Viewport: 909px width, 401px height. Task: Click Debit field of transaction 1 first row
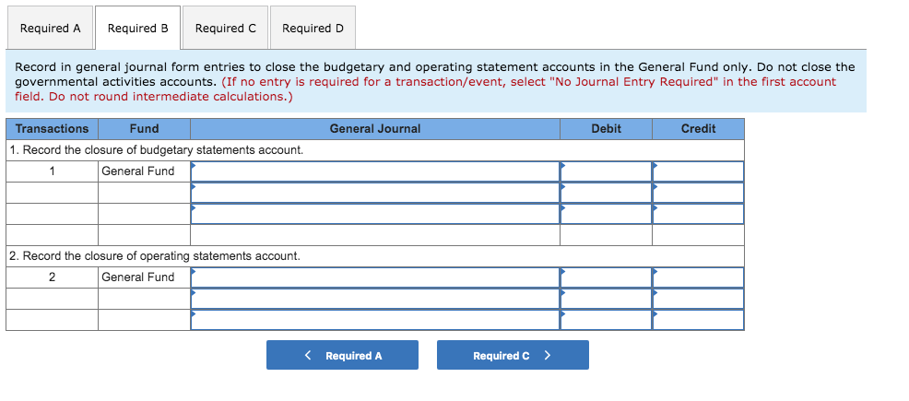pyautogui.click(x=606, y=171)
